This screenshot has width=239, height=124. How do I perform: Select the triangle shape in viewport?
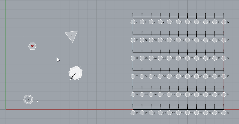(72, 36)
